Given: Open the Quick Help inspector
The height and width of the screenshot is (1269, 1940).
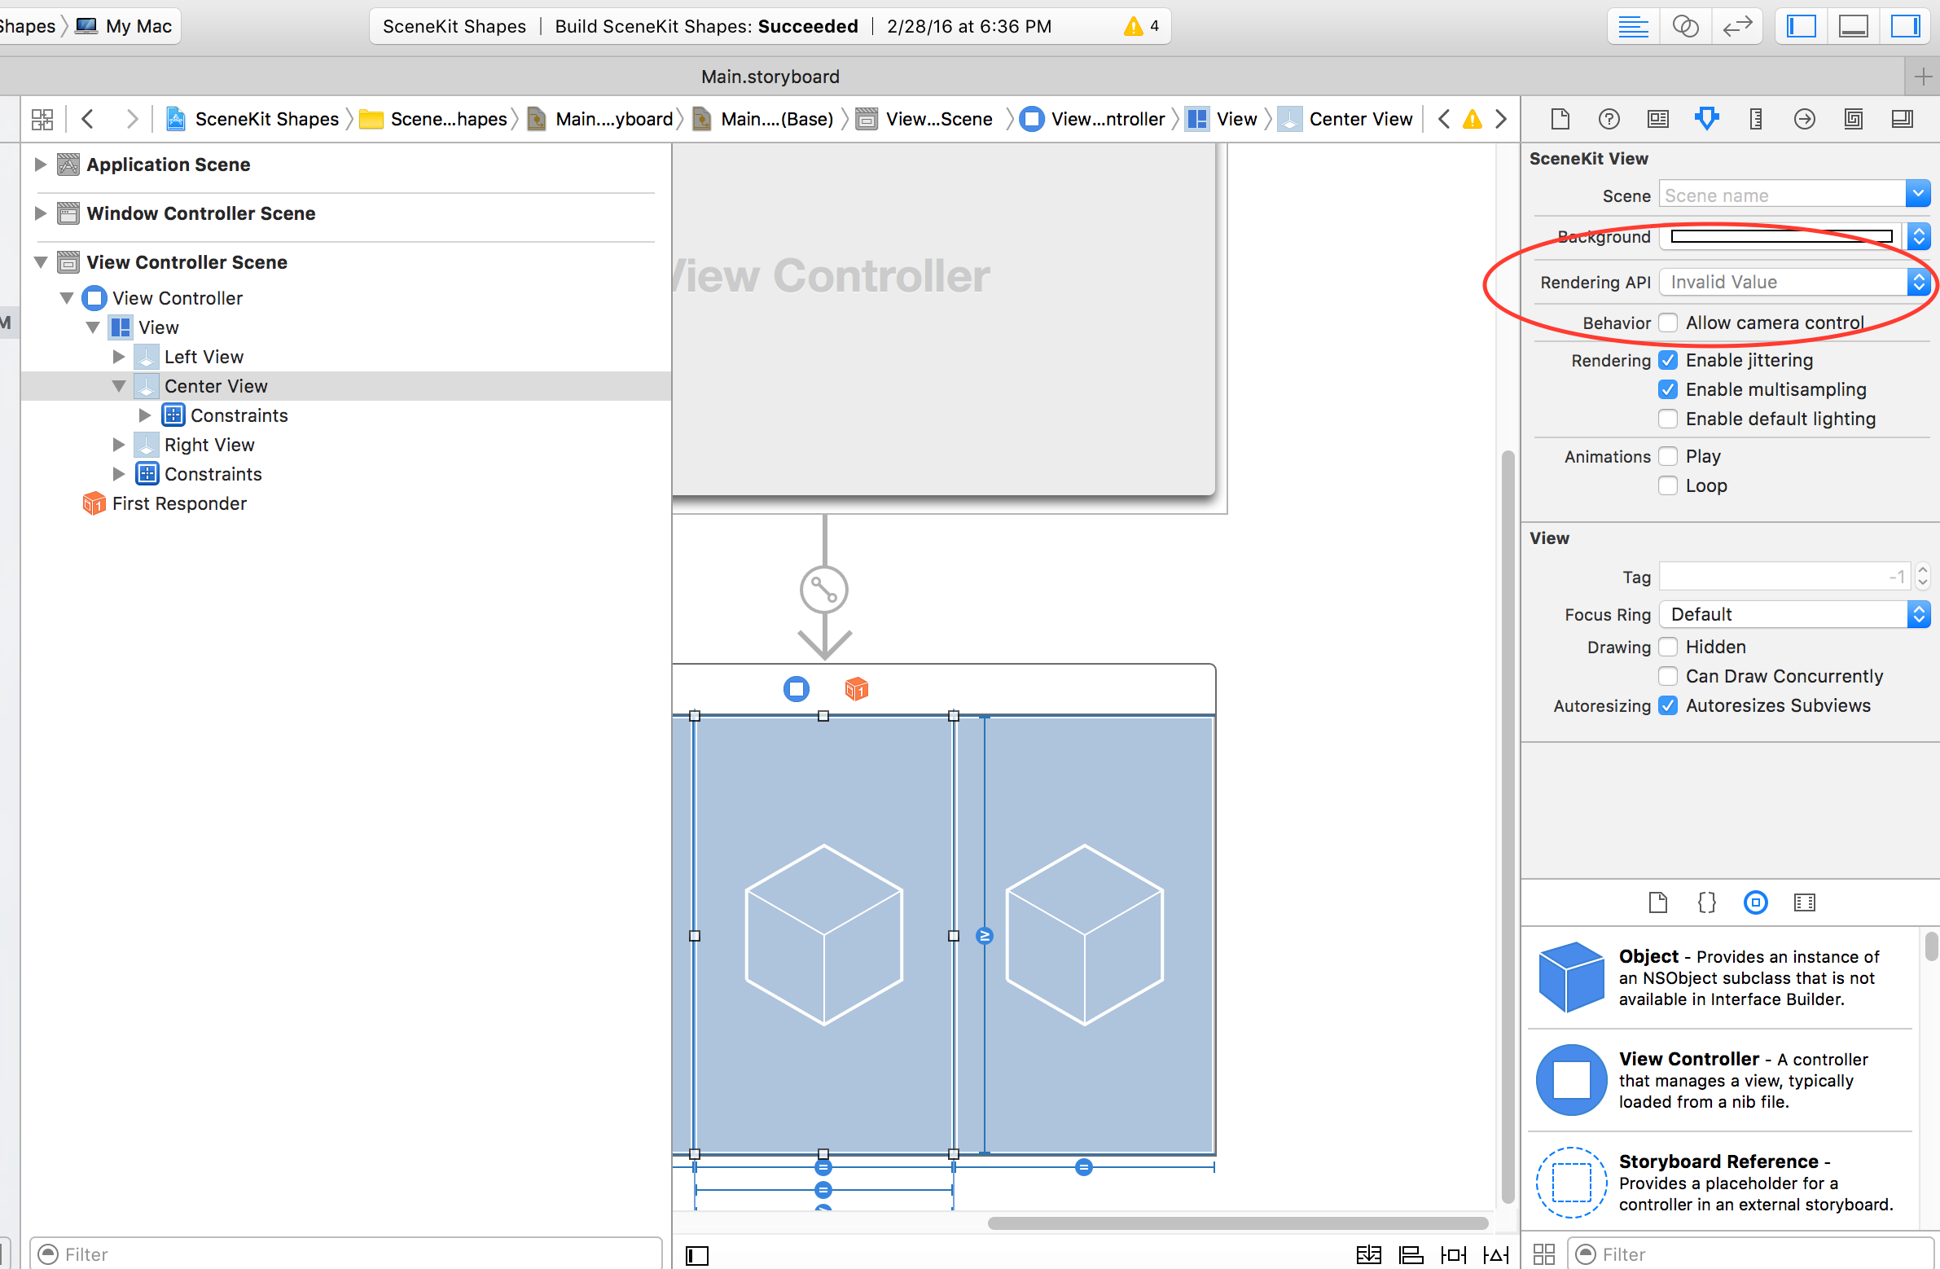Looking at the screenshot, I should [1609, 119].
